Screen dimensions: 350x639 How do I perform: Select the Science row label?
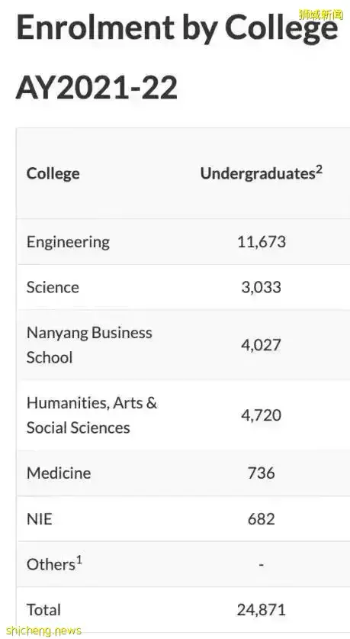point(53,287)
